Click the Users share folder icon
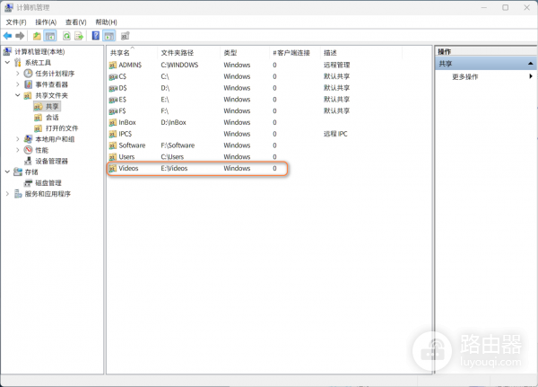 (x=113, y=157)
